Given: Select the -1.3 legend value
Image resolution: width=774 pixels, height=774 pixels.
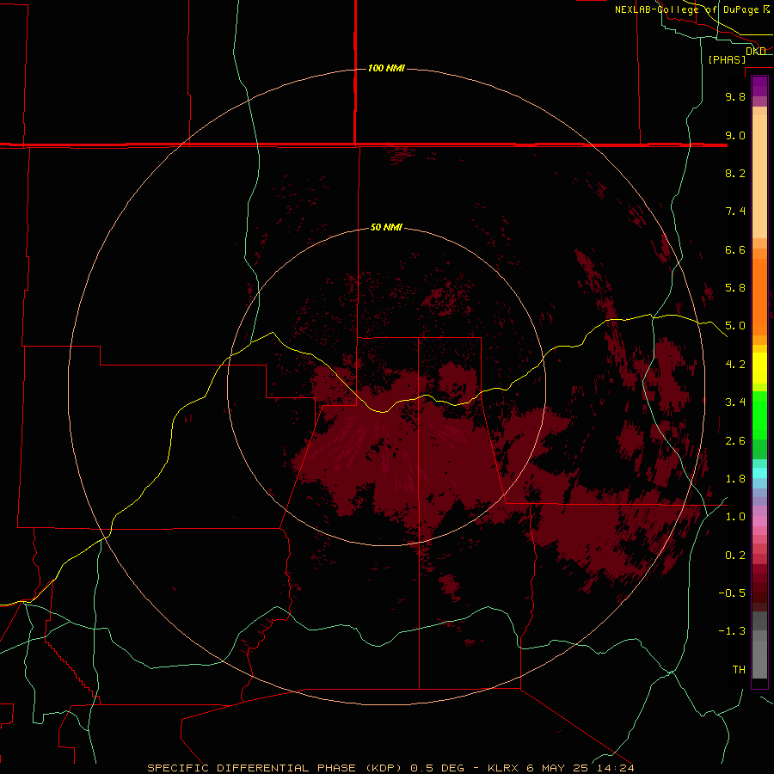Looking at the screenshot, I should pos(732,631).
